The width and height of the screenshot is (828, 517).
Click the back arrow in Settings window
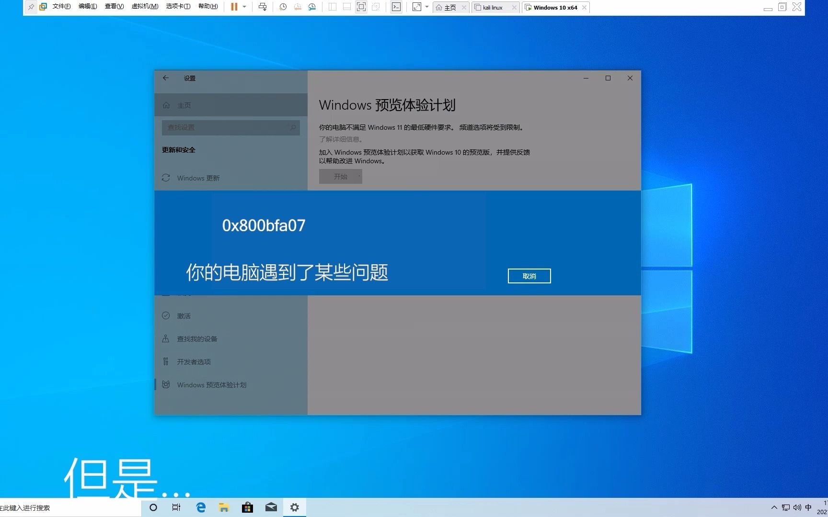click(166, 78)
